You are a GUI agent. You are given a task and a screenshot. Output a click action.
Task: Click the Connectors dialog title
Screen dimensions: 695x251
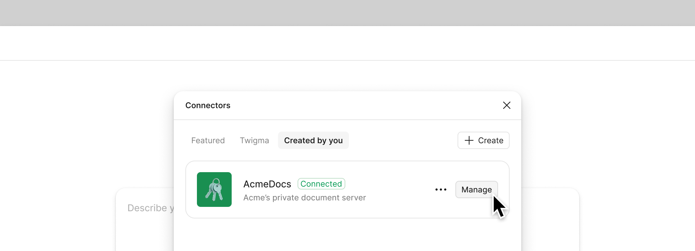(x=208, y=105)
